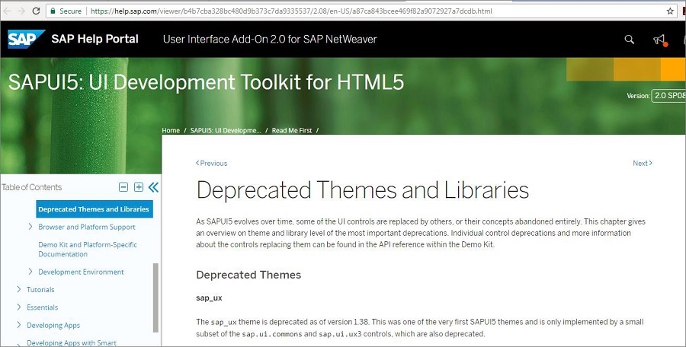Click the table of contents scrollbar
Screen dimensions: 686x347
tap(155, 298)
